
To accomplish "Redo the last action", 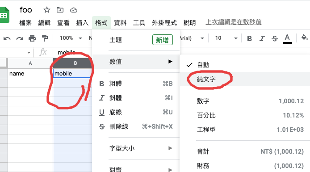I will pyautogui.click(x=20, y=38).
